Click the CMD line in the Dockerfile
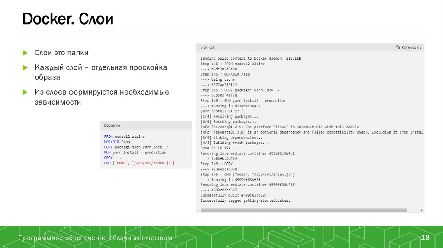This screenshot has width=443, height=248. (x=139, y=163)
